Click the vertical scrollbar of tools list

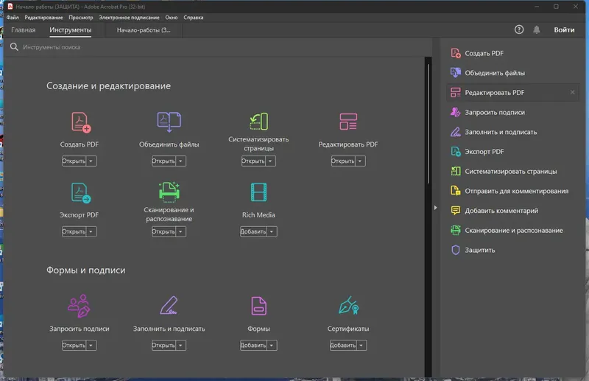[428, 124]
